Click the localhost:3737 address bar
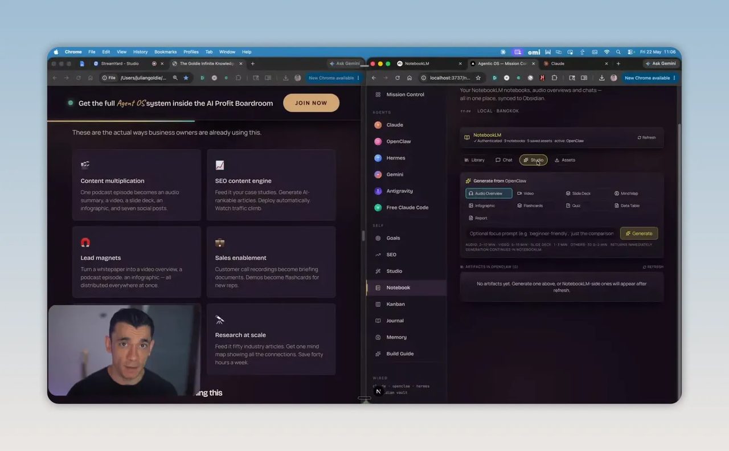 [450, 78]
